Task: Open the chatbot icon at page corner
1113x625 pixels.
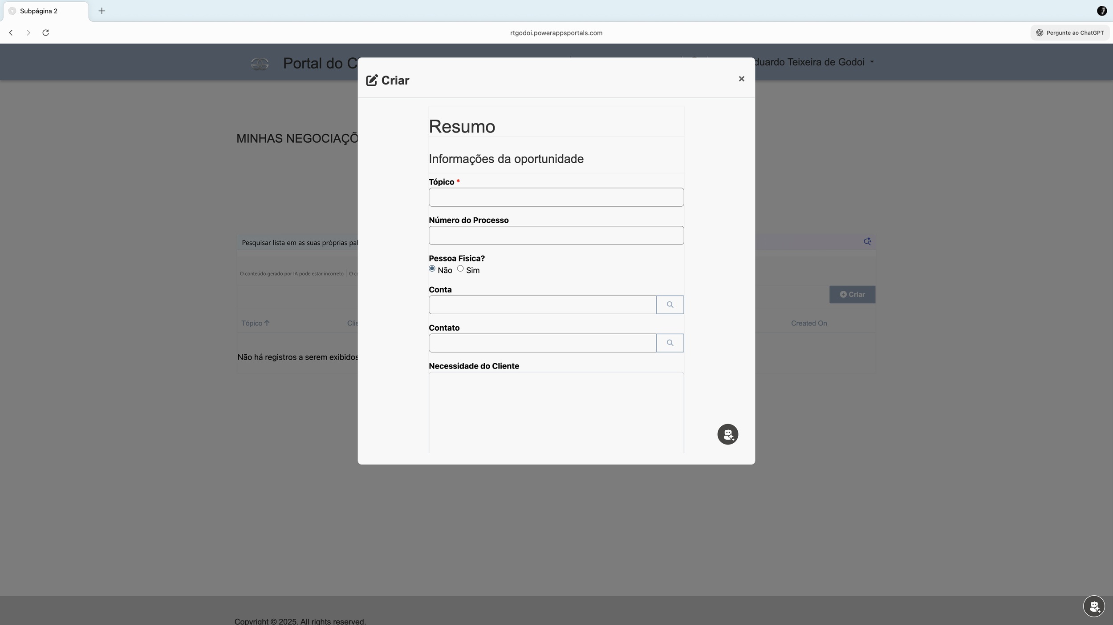Action: (x=1093, y=606)
